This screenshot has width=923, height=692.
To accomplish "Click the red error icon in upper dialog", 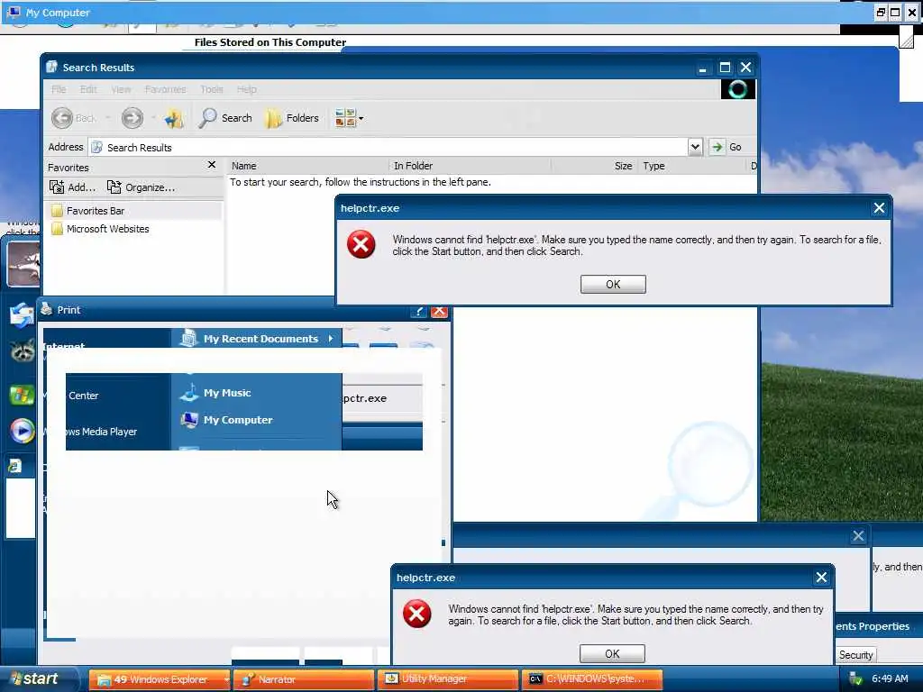I will pyautogui.click(x=361, y=245).
